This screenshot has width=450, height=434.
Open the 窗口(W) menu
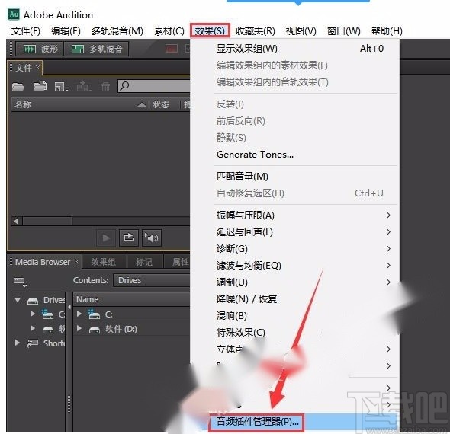[x=343, y=30]
